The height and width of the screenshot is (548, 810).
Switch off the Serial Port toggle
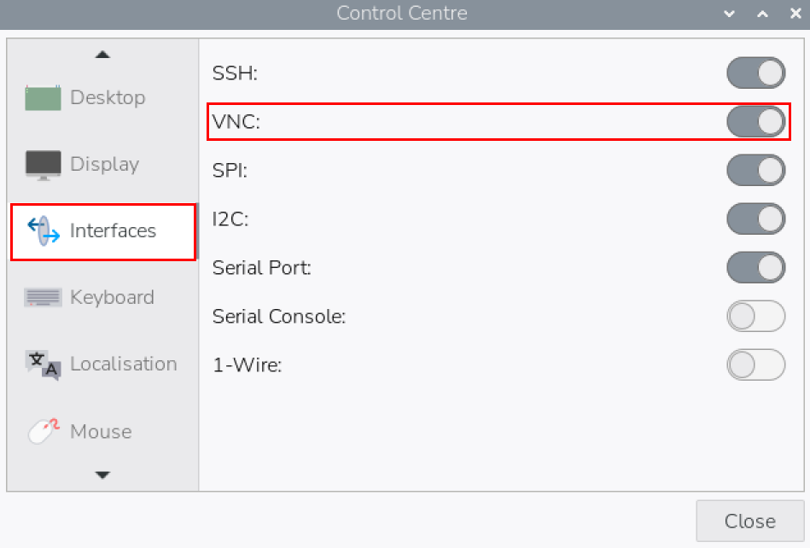point(755,268)
